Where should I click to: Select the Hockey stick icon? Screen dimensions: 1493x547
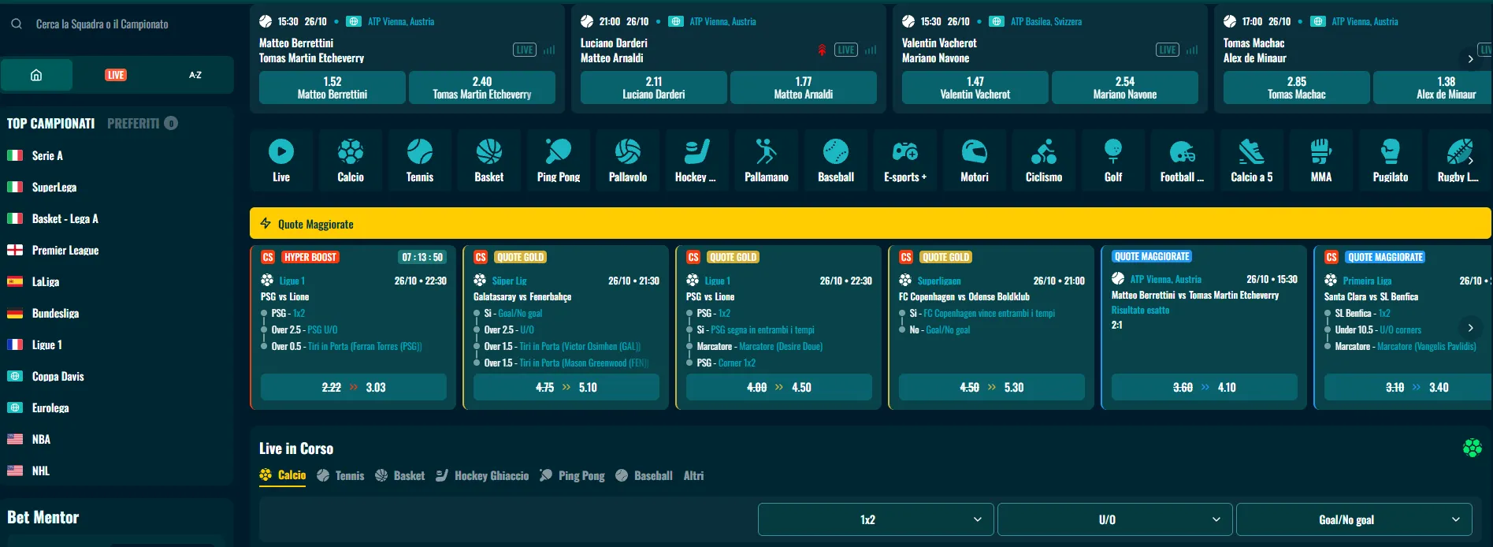pyautogui.click(x=697, y=151)
